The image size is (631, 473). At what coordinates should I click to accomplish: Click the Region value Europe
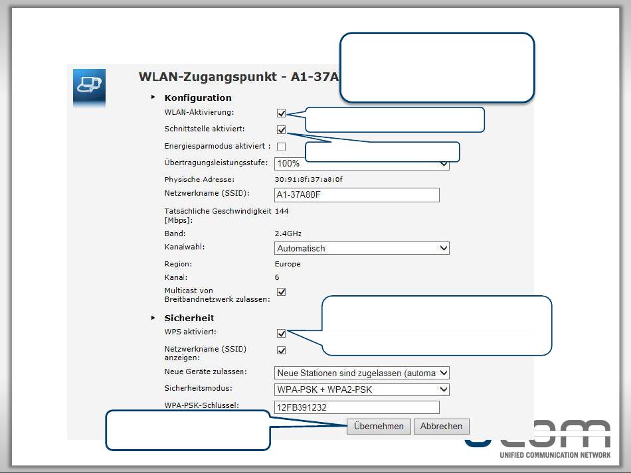click(x=288, y=264)
